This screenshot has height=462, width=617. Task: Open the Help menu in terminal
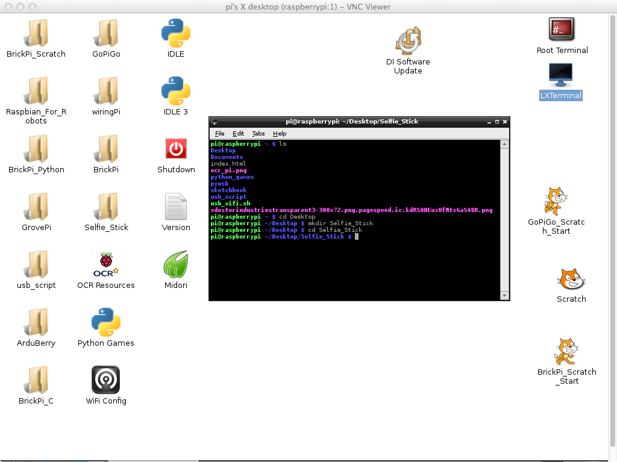tap(280, 133)
